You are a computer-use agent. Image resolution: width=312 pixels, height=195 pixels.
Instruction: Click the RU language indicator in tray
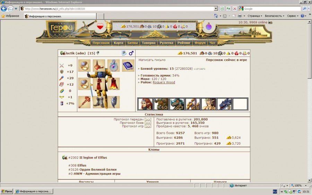[x=275, y=192]
